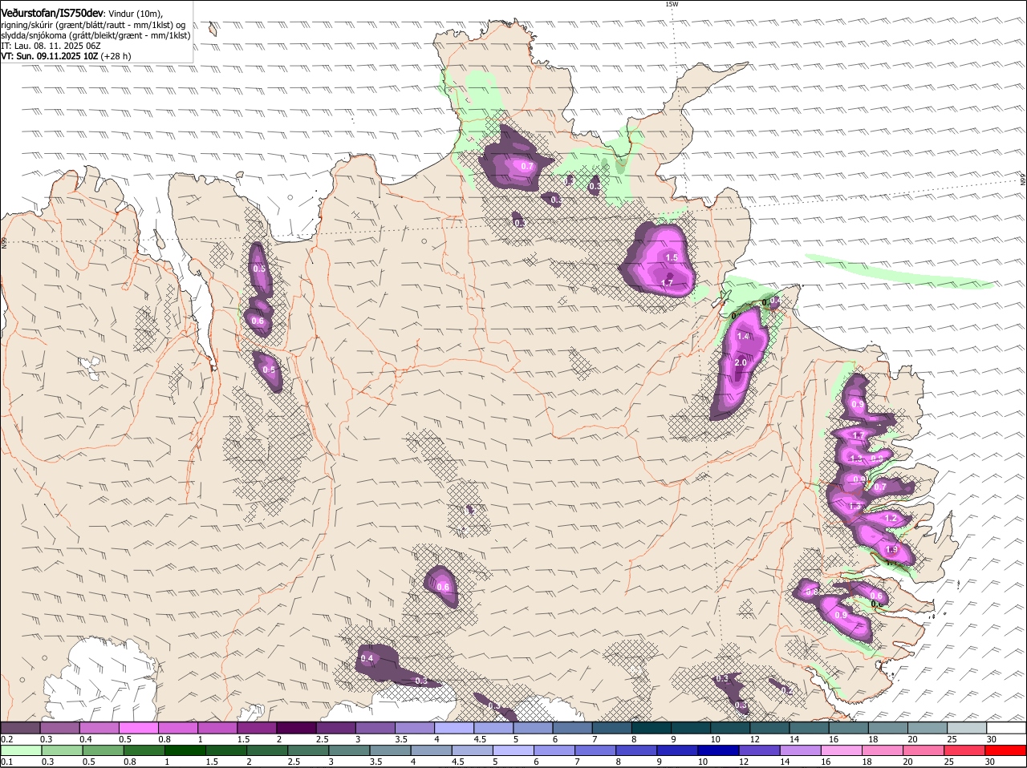
Task: Click the grey-purple 0.2 snowfall legend swatch
Action: click(20, 728)
